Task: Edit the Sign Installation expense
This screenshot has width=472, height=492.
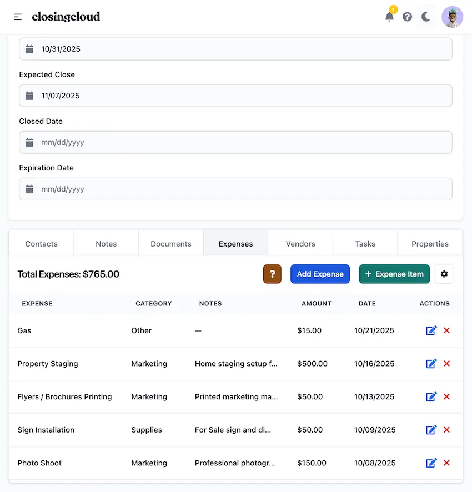Action: point(431,430)
